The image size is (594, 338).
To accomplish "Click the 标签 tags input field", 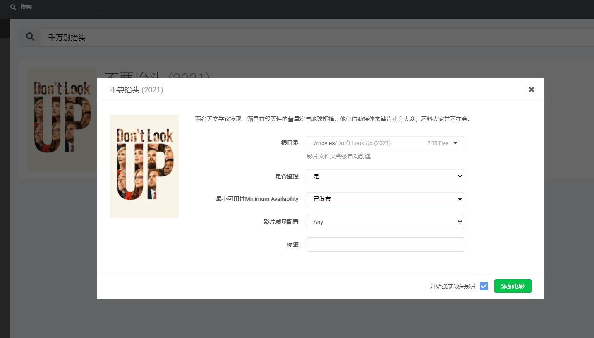I will point(386,244).
